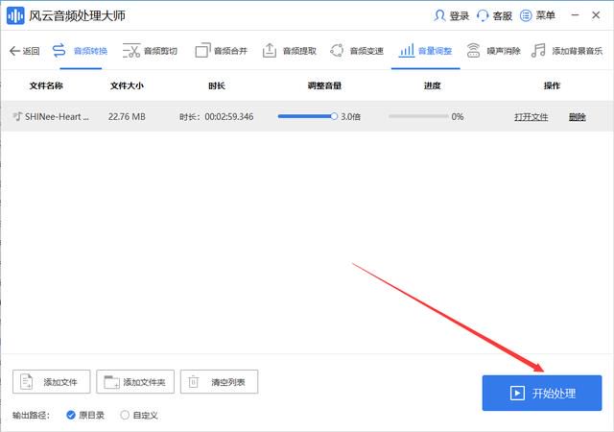Click the 输出路径 label
This screenshot has width=614, height=432.
point(31,415)
